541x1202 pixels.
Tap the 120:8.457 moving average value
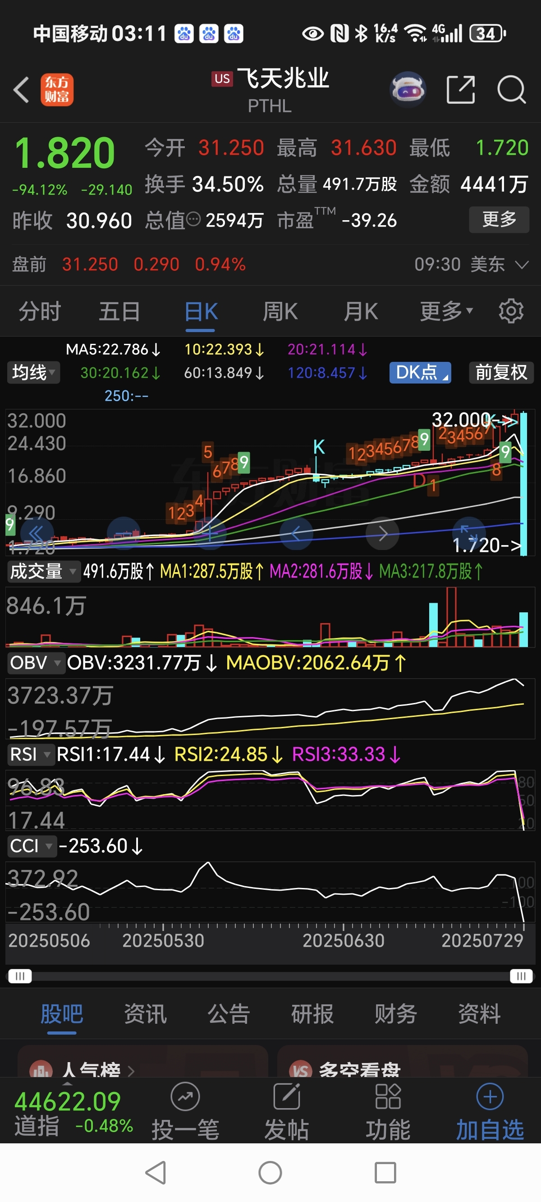click(327, 372)
